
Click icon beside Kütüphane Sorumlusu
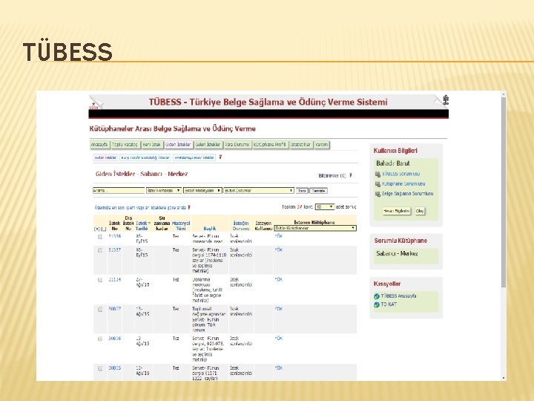click(378, 184)
